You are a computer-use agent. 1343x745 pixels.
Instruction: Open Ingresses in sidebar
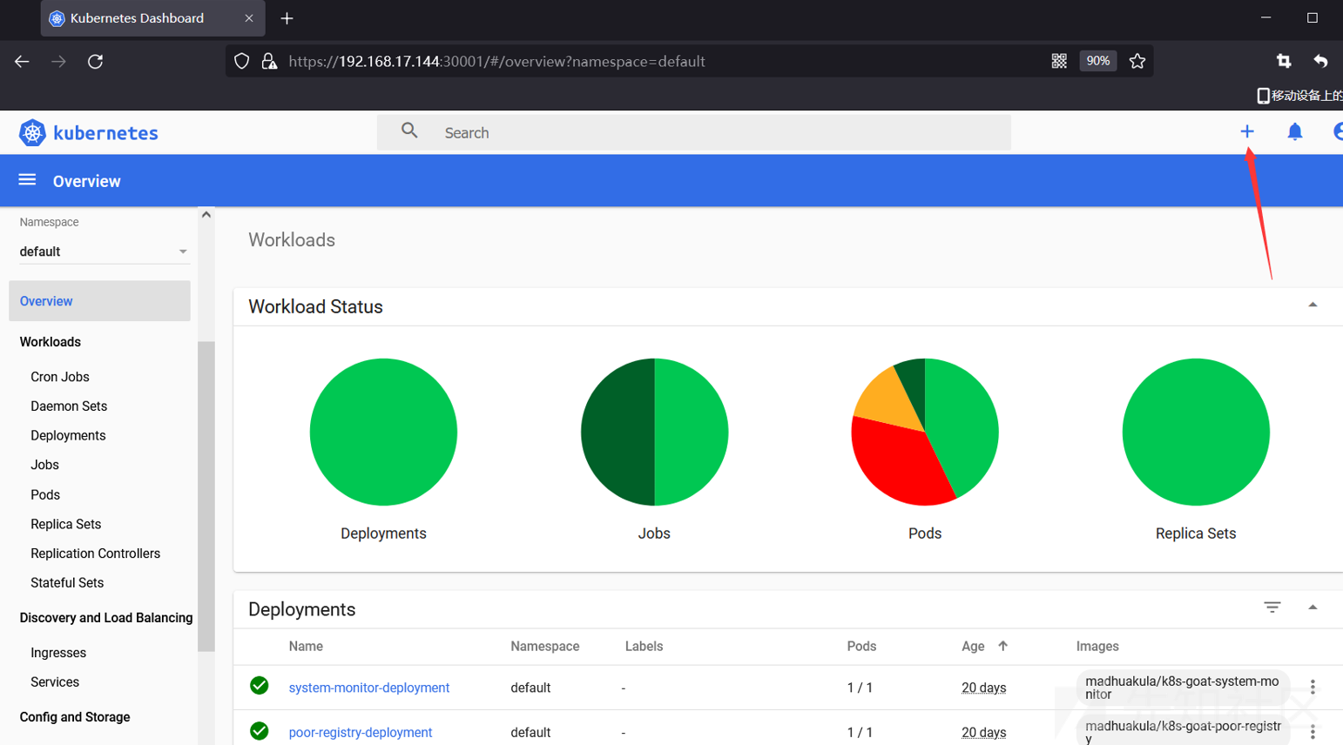pos(58,653)
